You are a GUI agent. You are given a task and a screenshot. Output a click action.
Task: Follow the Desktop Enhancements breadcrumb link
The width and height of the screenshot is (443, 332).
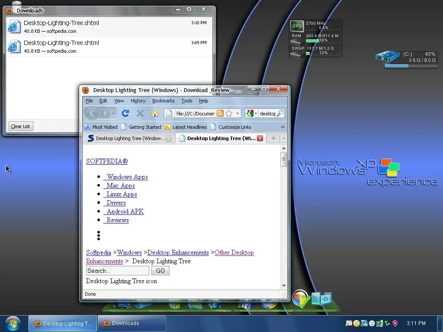178,252
